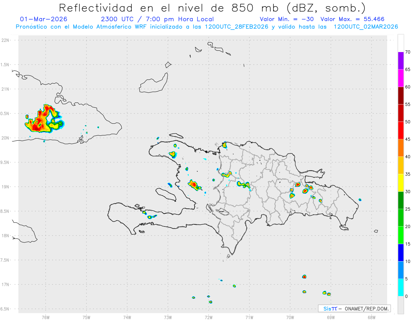Image resolution: width=417 pixels, height=322 pixels.
Task: Click the maroon 55–60 dBZ colorbar segment
Action: point(401,96)
